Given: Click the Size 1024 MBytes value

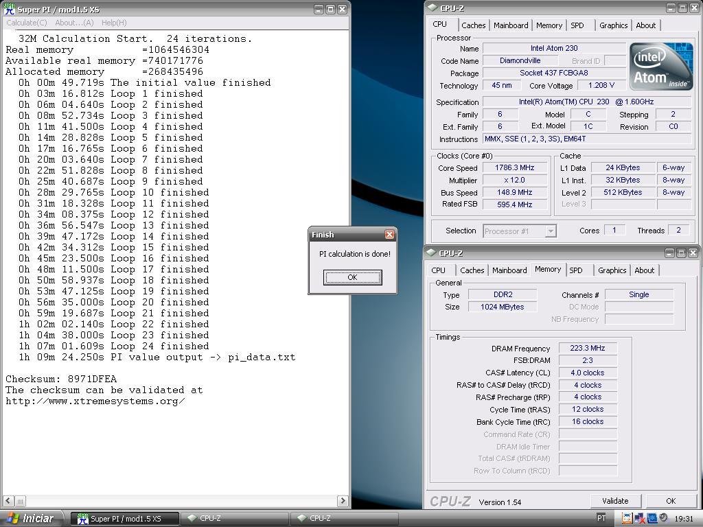Looking at the screenshot, I should pos(503,307).
